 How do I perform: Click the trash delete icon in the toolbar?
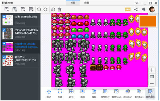click(x=59, y=10)
